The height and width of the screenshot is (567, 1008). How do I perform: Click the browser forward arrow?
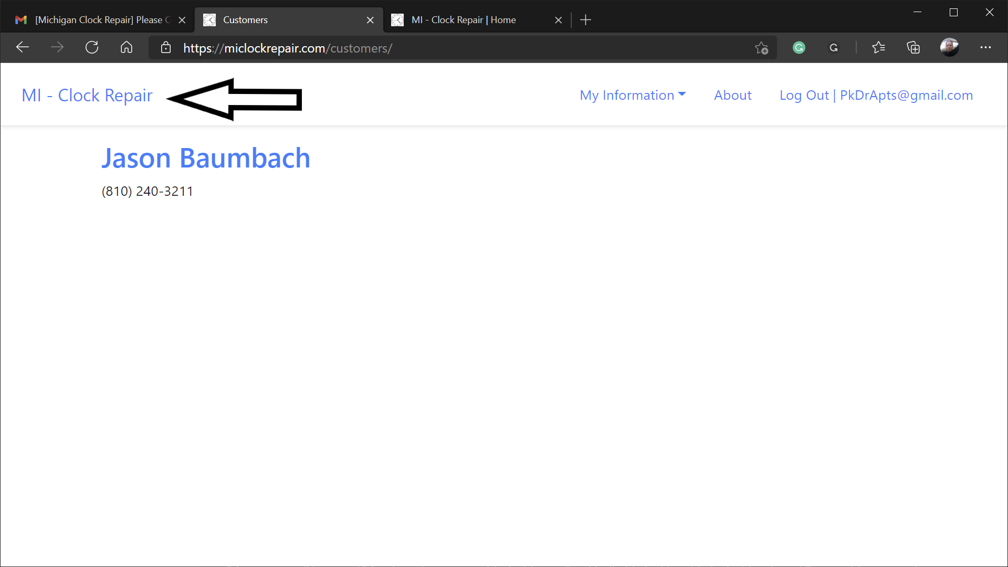coord(57,48)
